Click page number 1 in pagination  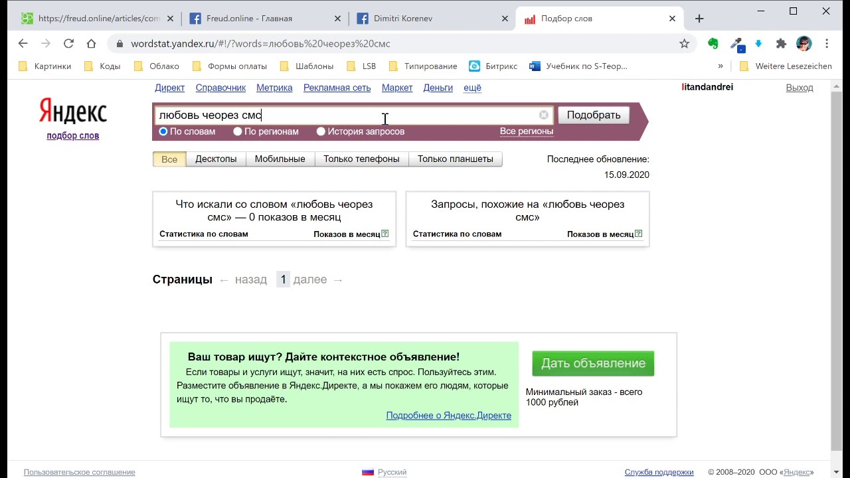[283, 279]
